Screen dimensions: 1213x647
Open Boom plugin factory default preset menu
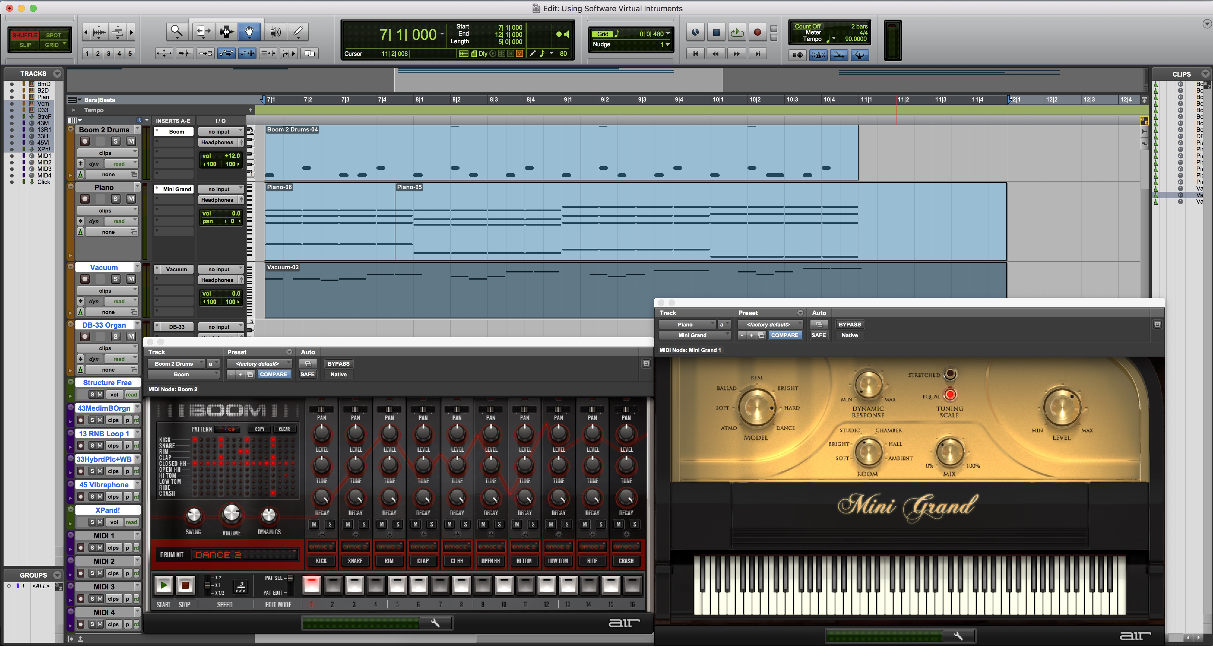tap(259, 364)
